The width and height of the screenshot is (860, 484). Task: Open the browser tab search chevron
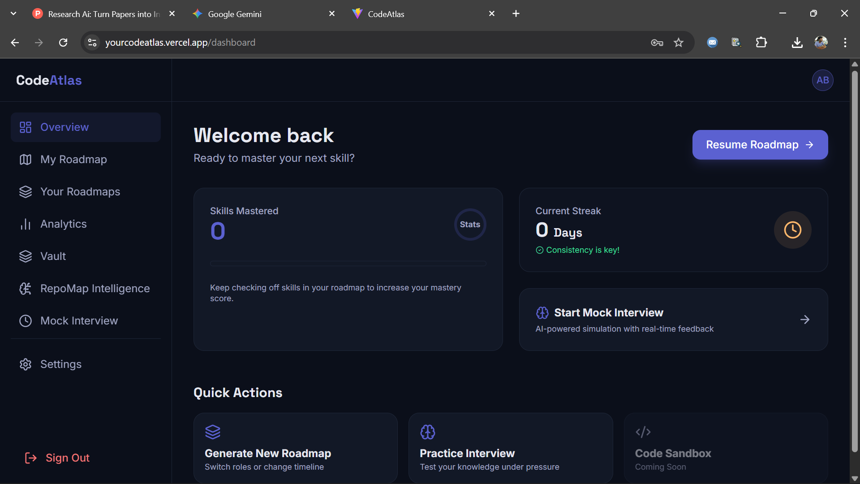[13, 13]
